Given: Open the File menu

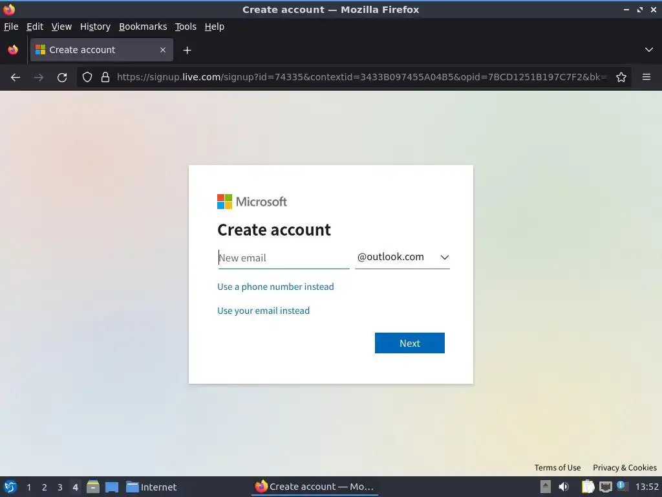Looking at the screenshot, I should [x=11, y=27].
